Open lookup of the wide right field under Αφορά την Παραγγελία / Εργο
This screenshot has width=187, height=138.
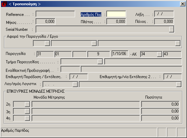coord(178,43)
